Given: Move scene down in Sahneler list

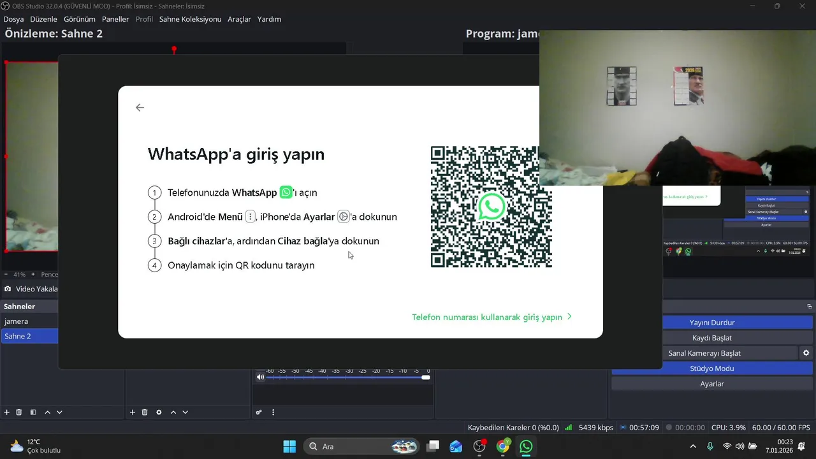Looking at the screenshot, I should point(59,412).
